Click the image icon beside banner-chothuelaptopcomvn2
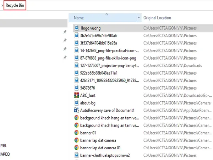The image size is (213, 160). (x=76, y=155)
